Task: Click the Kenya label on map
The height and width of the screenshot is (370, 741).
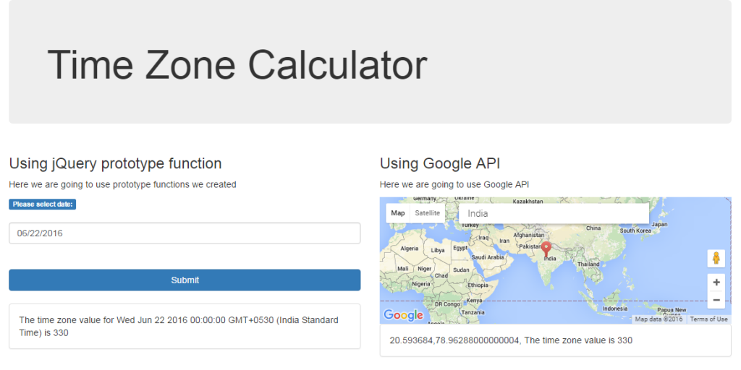Action: pos(474,301)
